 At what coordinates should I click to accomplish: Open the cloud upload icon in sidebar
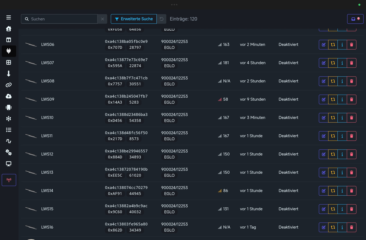tap(9, 96)
